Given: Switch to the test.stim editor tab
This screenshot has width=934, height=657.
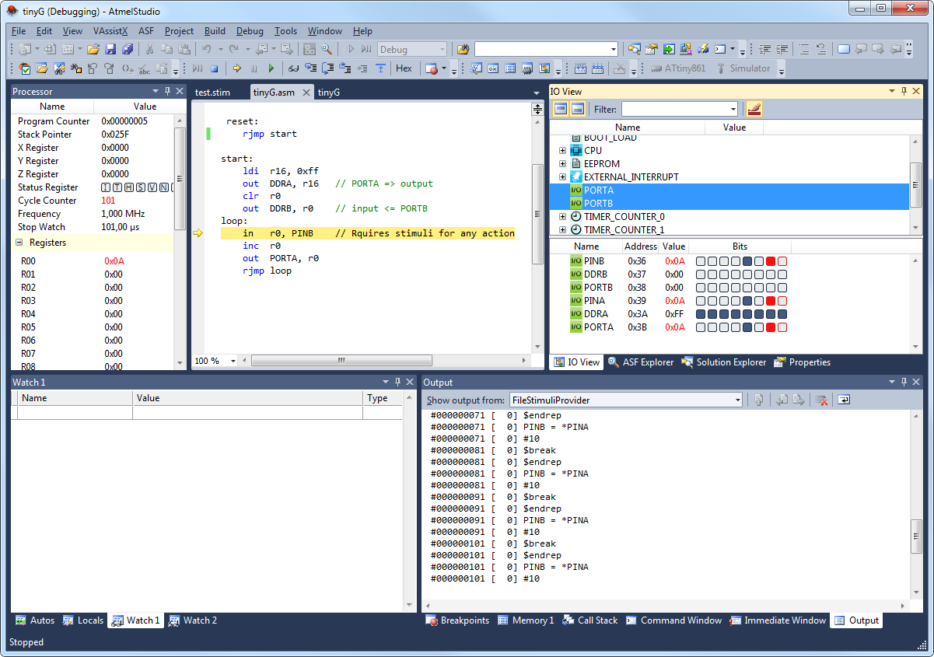Looking at the screenshot, I should click(212, 92).
